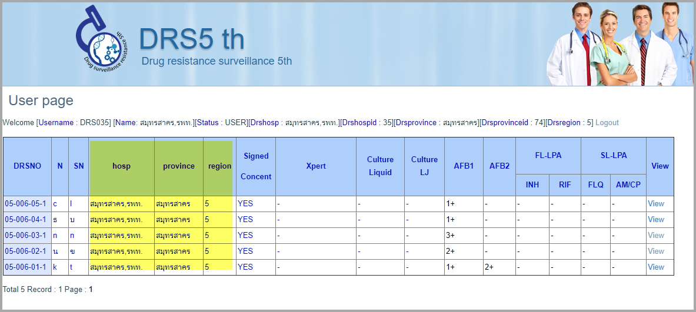Click YES in Signed Concent first row

coord(245,204)
